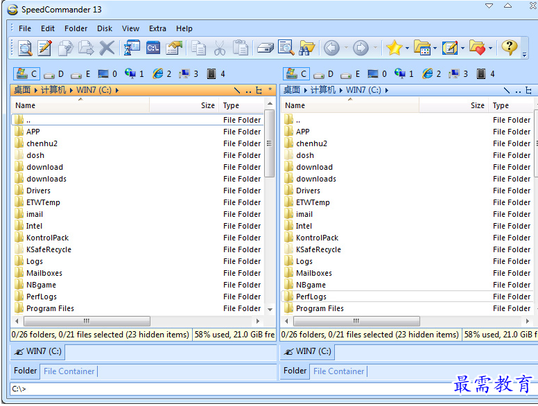
Task: Click Internet Explorer location 2 in right panel
Action: [432, 74]
